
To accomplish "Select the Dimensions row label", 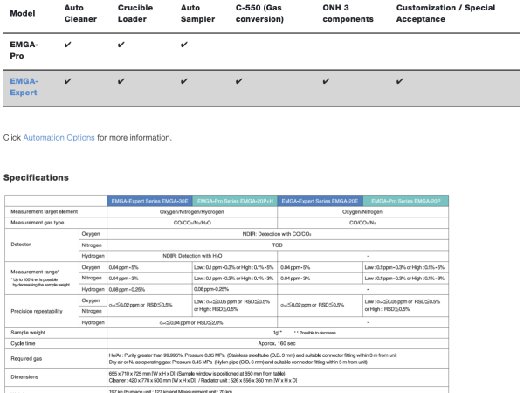I will [x=24, y=377].
